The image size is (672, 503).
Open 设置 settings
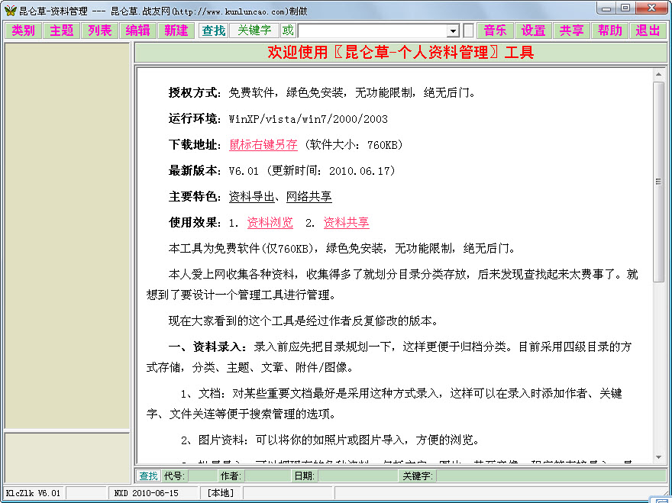coord(534,31)
